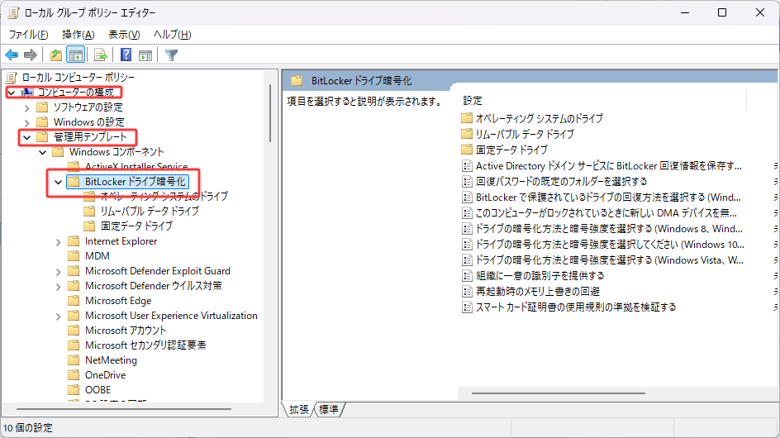The height and width of the screenshot is (438, 780).
Task: Click the Forward arrow toolbar icon
Action: 31,55
